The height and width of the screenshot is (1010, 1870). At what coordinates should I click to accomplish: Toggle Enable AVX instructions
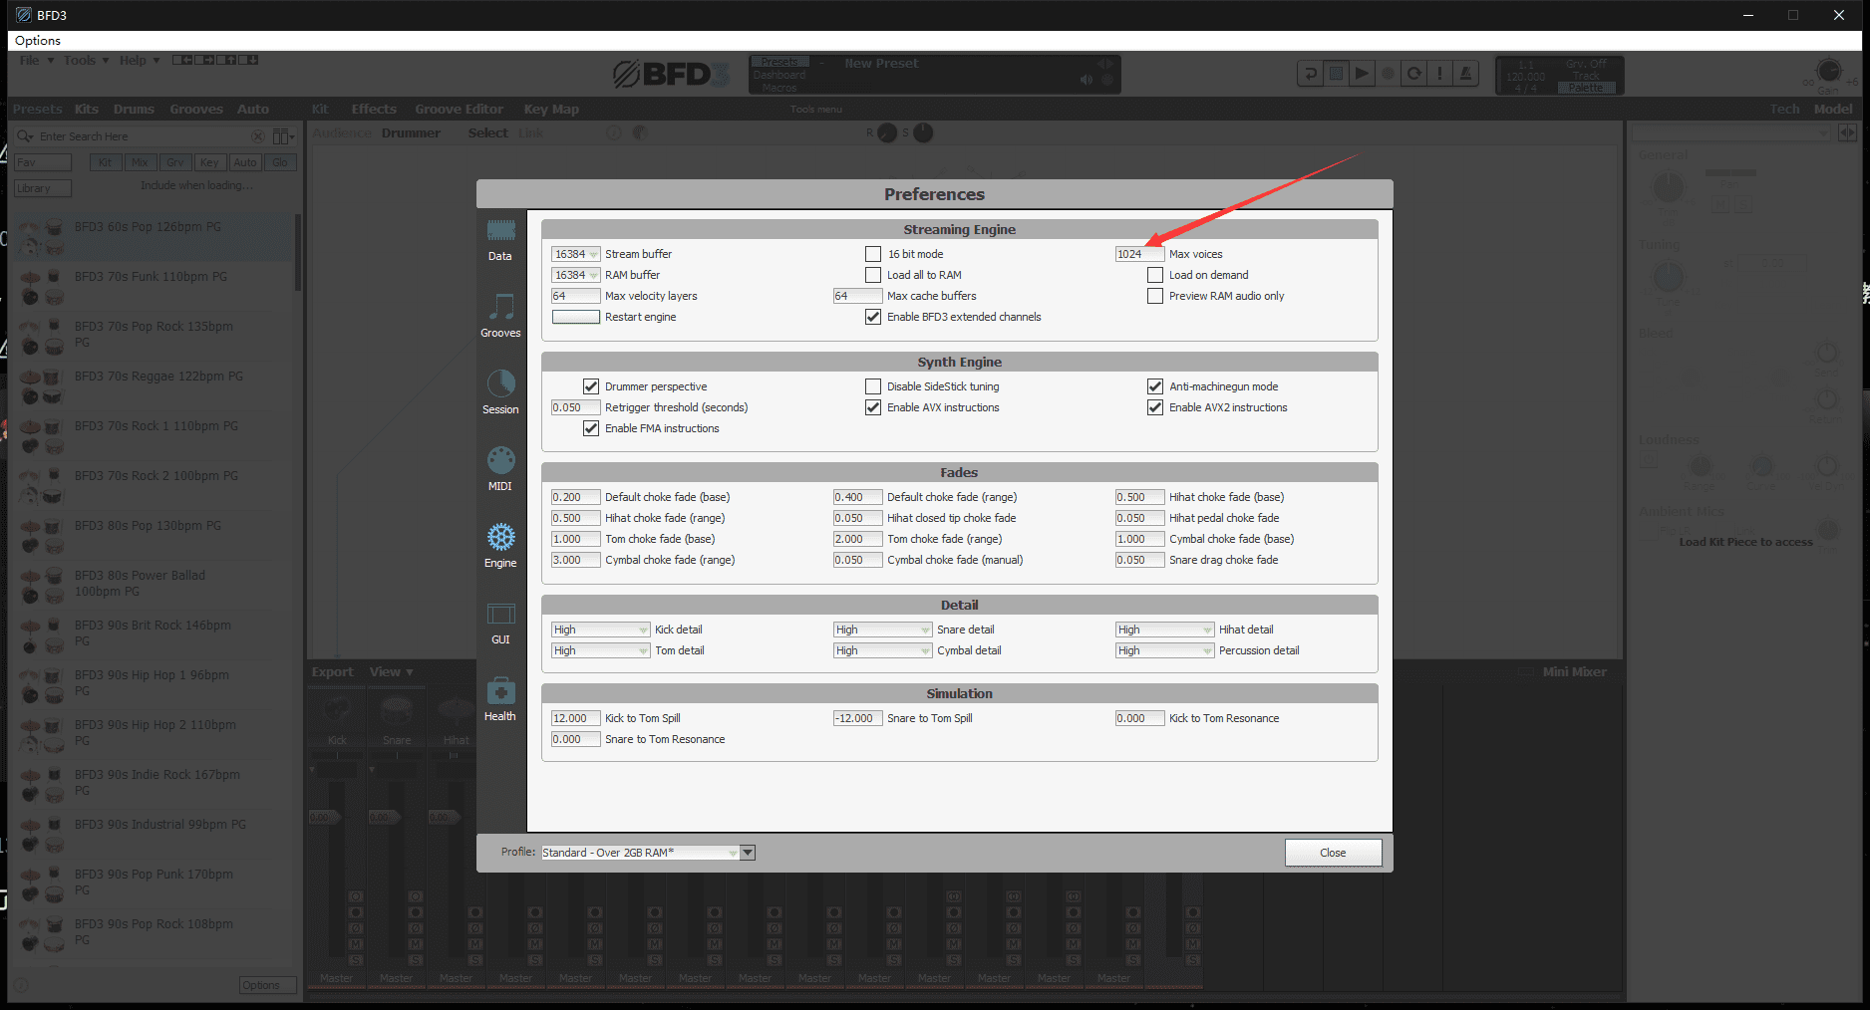click(873, 407)
